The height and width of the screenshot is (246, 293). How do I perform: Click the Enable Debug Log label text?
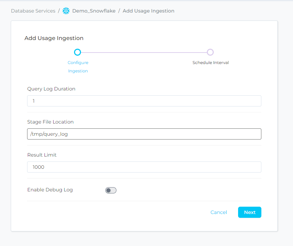50,190
